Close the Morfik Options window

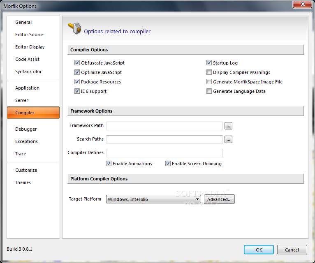click(303, 4)
